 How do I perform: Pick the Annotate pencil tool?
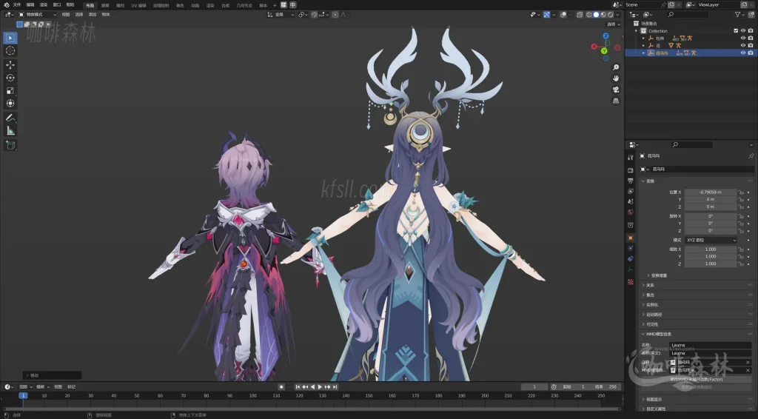[10, 118]
